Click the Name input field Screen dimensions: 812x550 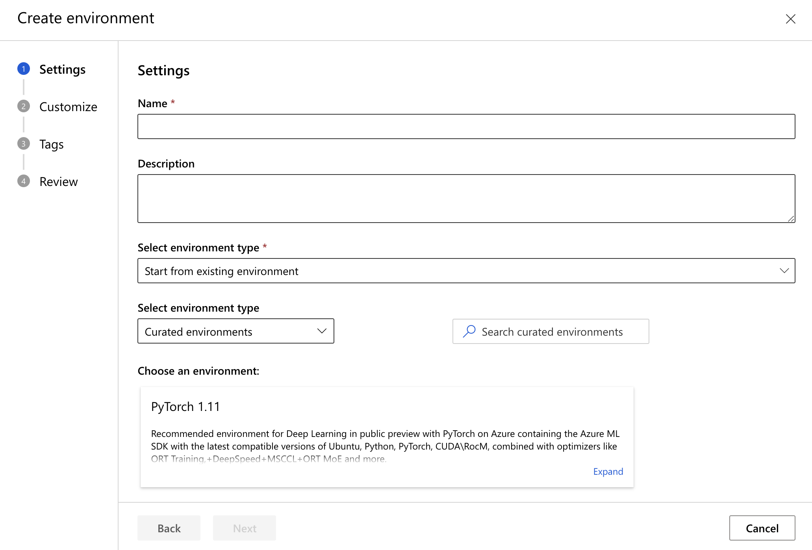(466, 126)
